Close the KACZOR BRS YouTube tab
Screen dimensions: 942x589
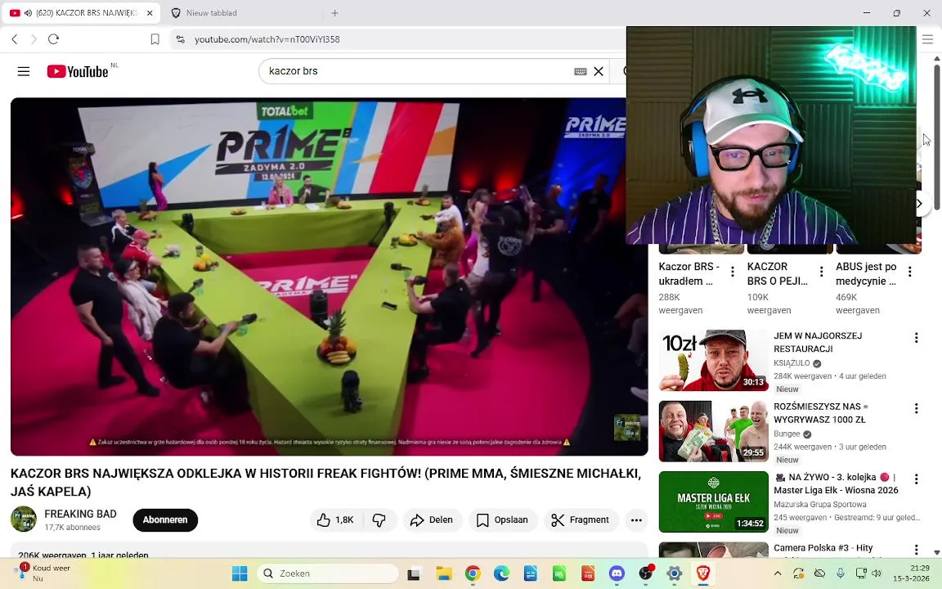tap(150, 12)
